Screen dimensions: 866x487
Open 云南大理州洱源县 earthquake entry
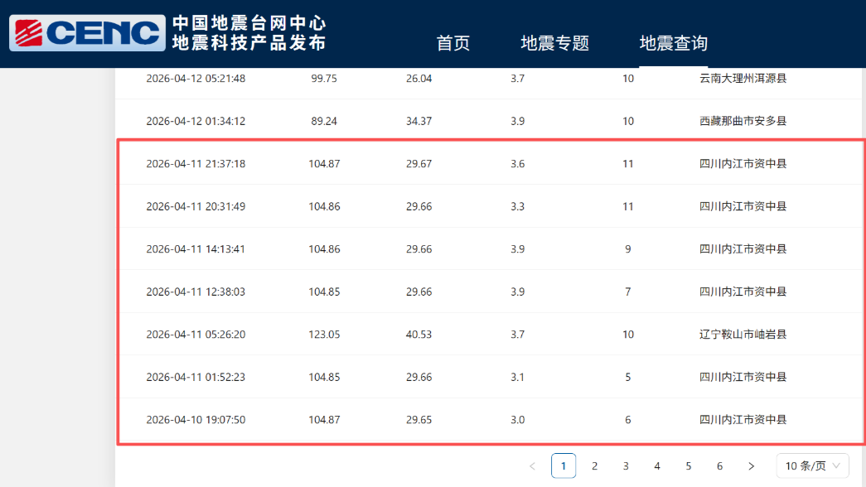click(743, 79)
